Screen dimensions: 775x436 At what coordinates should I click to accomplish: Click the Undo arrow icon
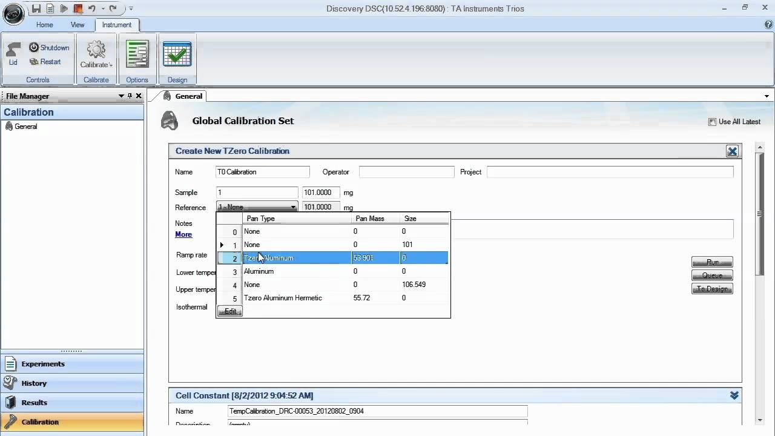(x=91, y=8)
